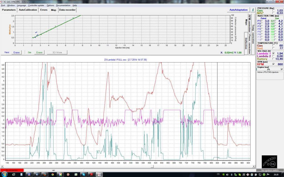Open Firefox from the taskbar

click(x=44, y=175)
